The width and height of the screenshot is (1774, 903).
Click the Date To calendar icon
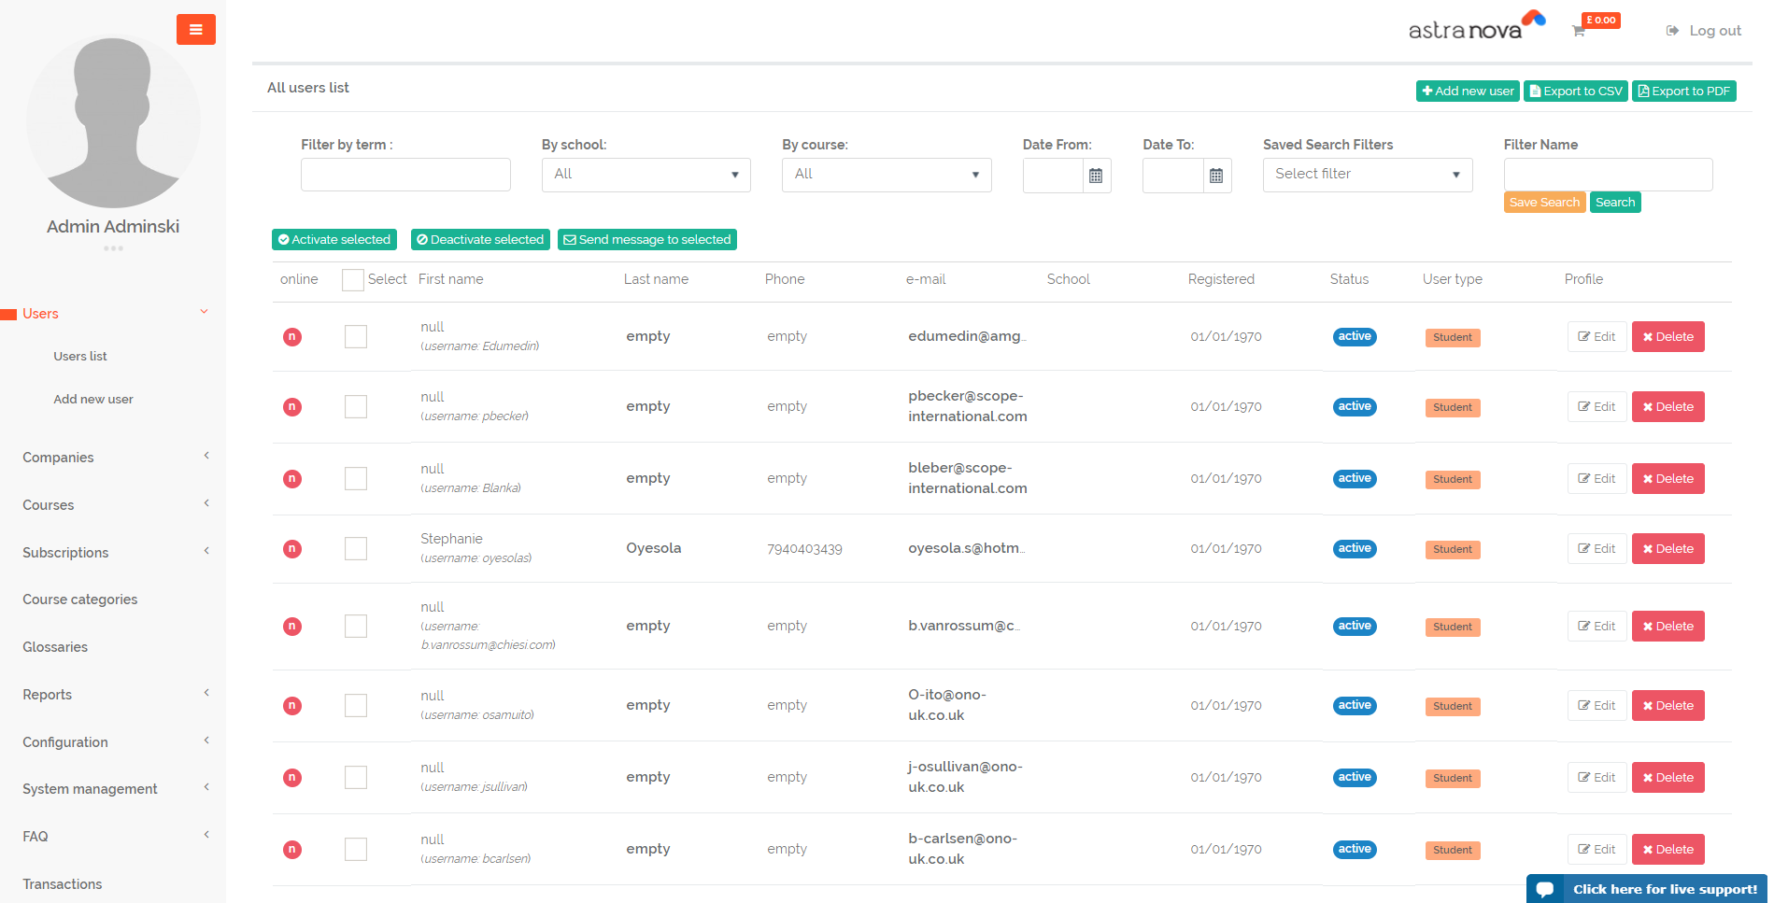1216,176
